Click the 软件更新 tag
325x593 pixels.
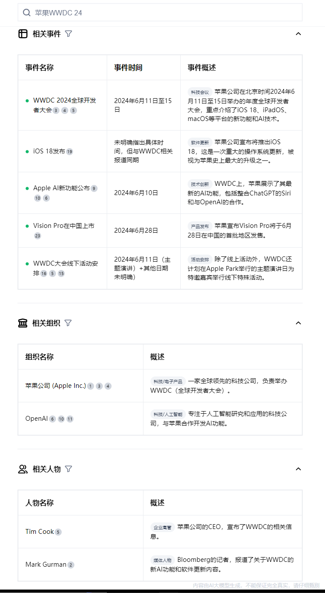click(200, 142)
